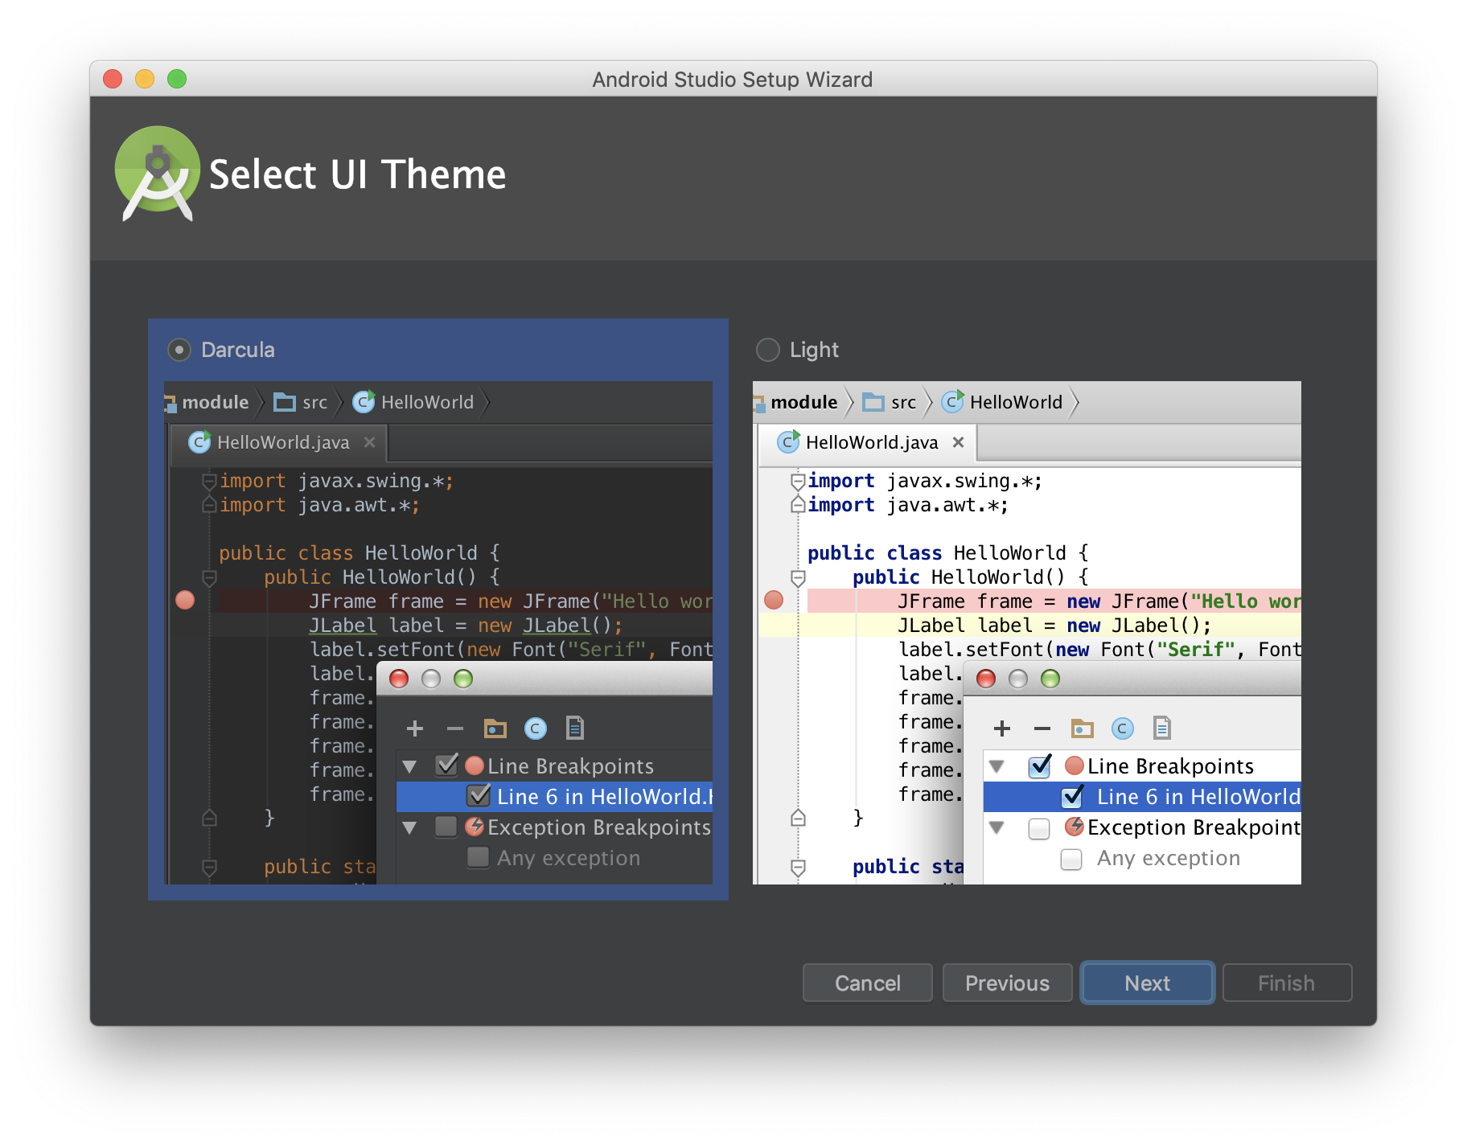Image resolution: width=1467 pixels, height=1145 pixels.
Task: Click the red breakpoint dot in Light preview gutter
Action: [x=774, y=600]
